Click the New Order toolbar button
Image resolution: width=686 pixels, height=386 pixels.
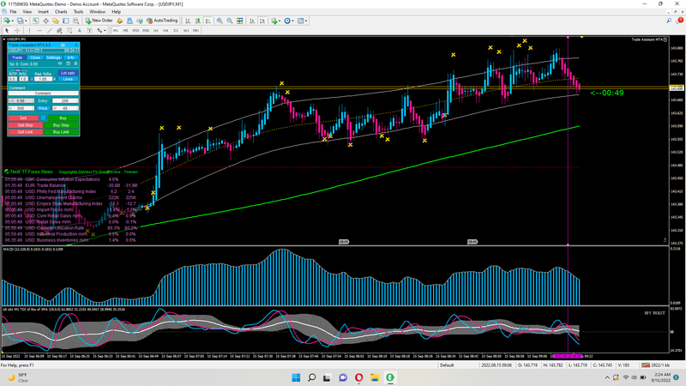pos(99,21)
